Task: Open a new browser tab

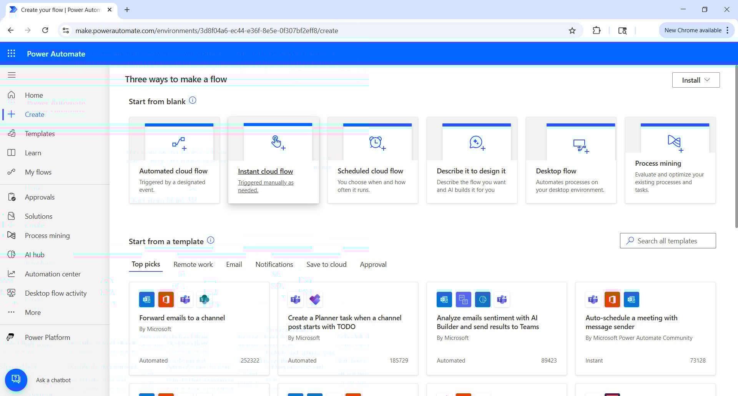Action: (127, 10)
